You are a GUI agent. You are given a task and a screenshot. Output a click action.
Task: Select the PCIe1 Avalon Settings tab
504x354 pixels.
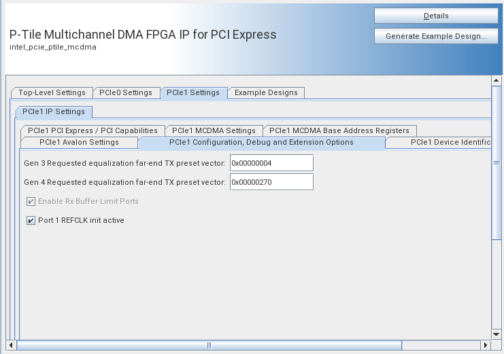click(79, 142)
